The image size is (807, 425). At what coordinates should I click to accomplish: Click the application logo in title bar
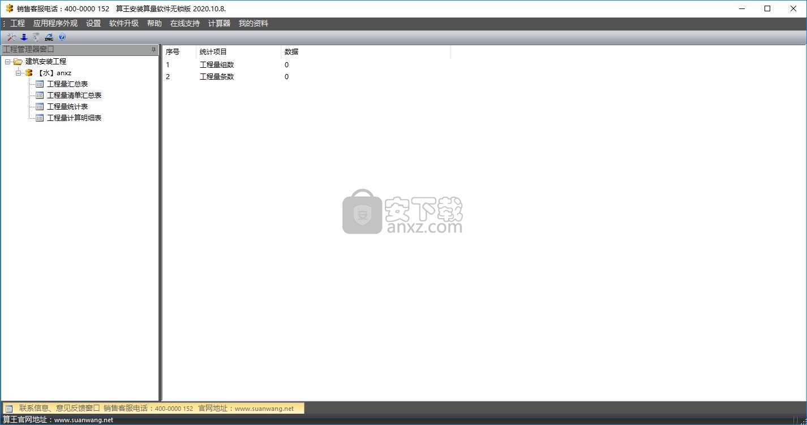pos(9,8)
